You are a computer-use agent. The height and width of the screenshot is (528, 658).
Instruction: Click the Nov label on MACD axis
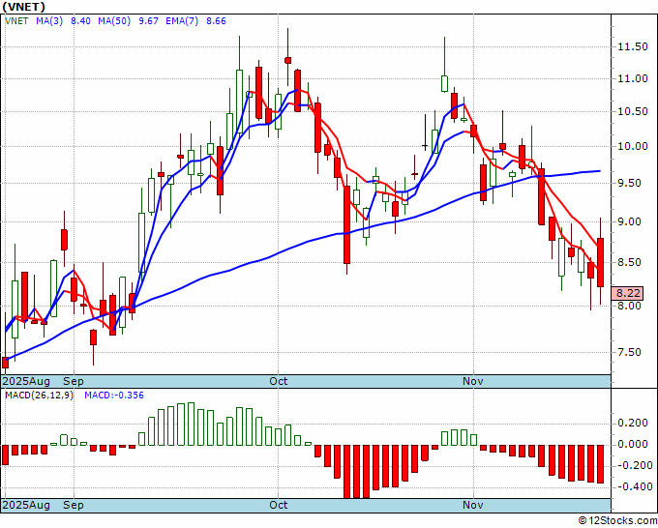[473, 505]
